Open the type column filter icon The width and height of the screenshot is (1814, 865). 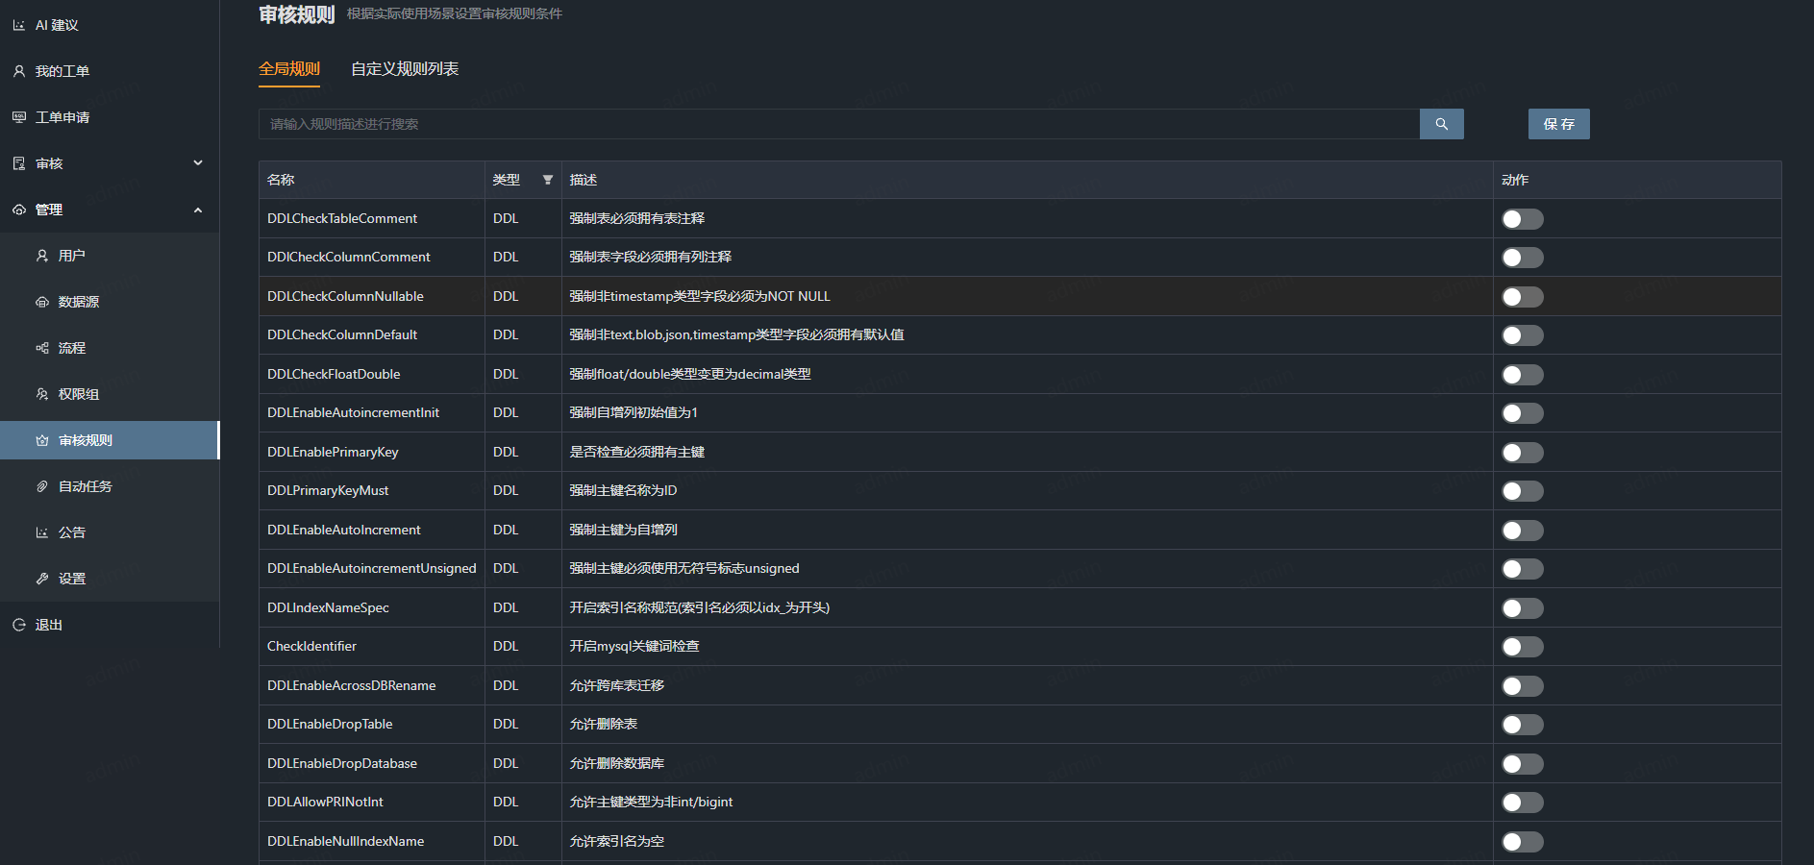point(548,180)
